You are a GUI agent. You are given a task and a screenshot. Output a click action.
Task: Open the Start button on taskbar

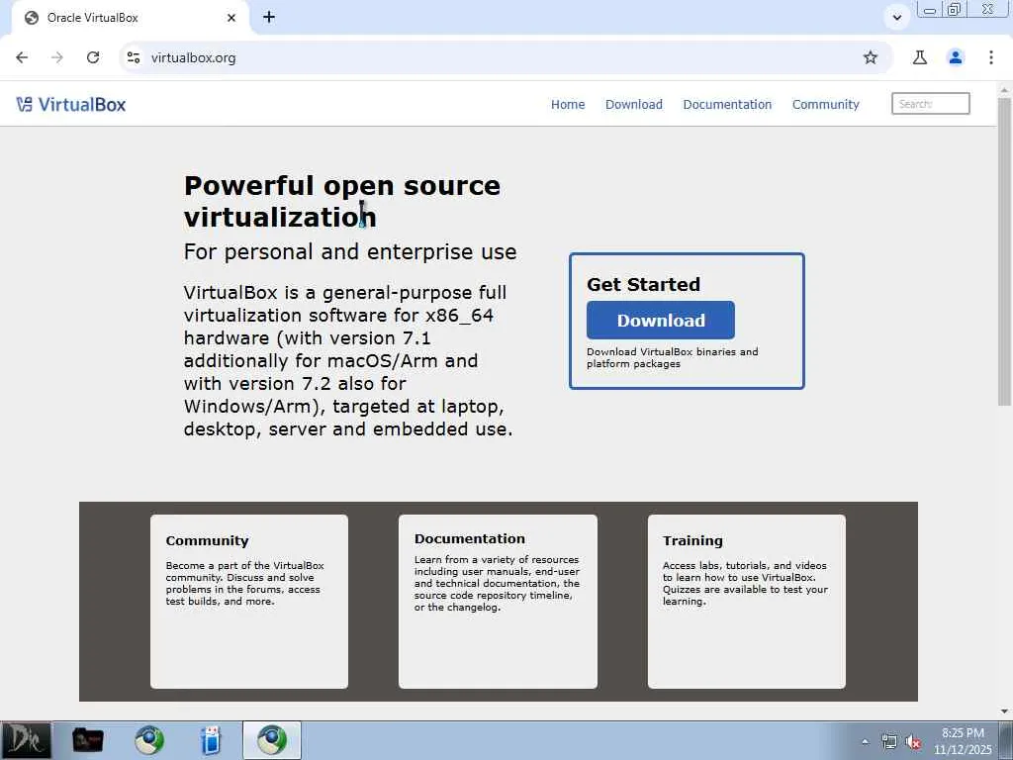pos(25,740)
